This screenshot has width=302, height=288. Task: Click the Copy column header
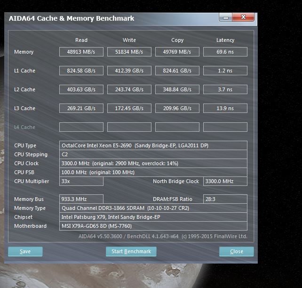177,40
